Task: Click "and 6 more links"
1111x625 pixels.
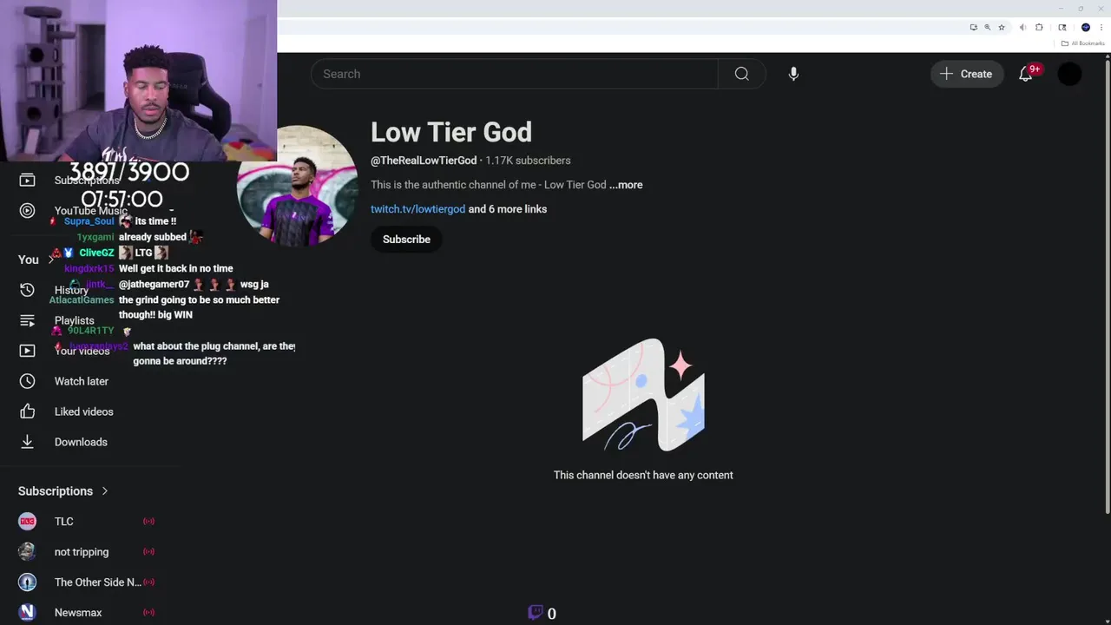Action: click(x=508, y=209)
